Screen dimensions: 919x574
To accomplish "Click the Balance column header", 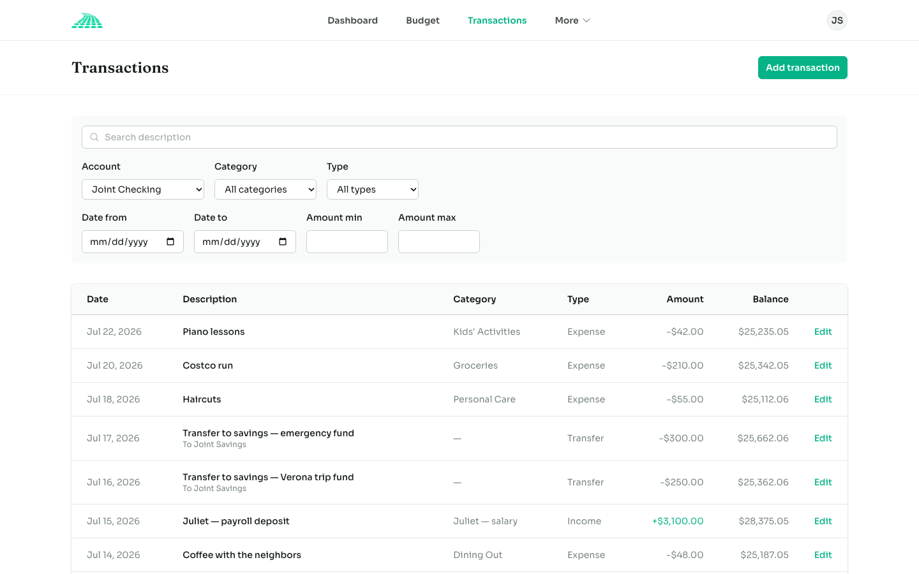I will (x=770, y=299).
